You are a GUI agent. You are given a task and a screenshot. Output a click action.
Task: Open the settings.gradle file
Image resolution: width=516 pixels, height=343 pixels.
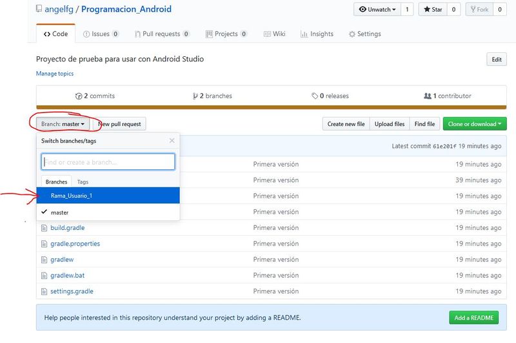[72, 291]
